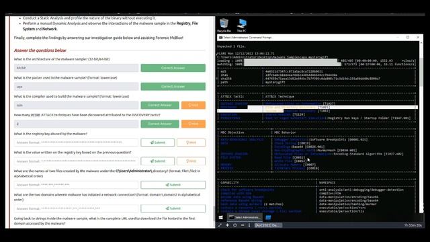Focus the created file names answer field

click(x=76, y=185)
